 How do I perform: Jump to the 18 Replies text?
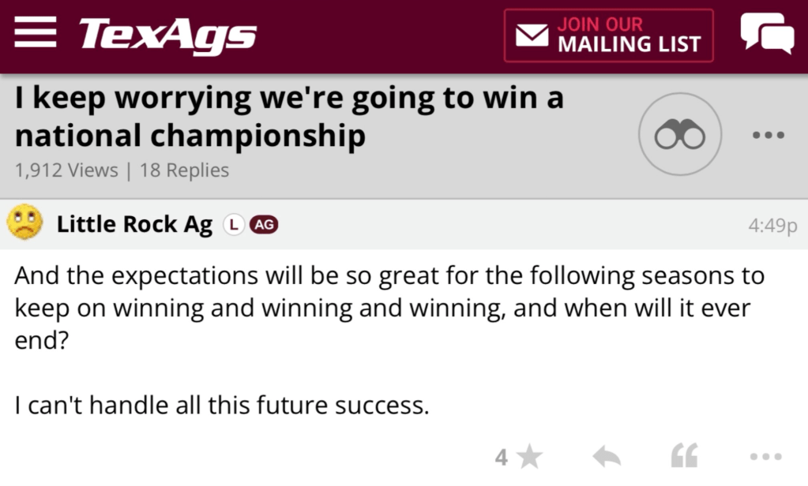click(x=184, y=170)
